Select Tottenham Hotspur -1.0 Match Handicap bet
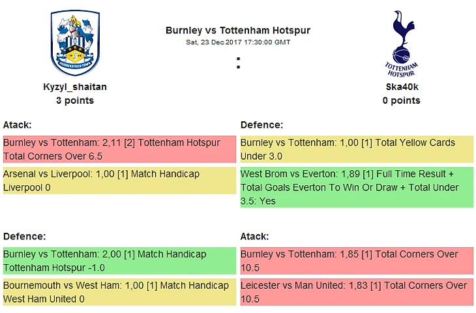The image size is (476, 313). (x=119, y=260)
